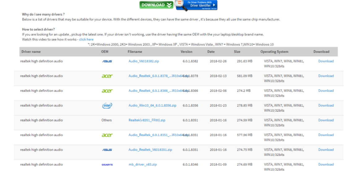Open Audio_Win10_64_6.0.1.8356.zip file link
This screenshot has width=356, height=173.
(152, 105)
